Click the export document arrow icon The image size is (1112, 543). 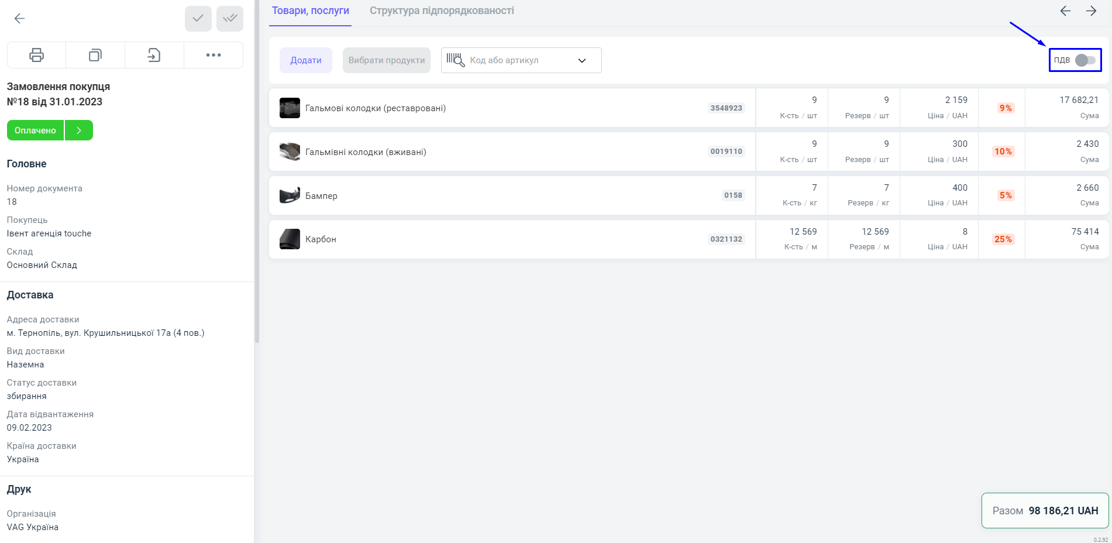pos(154,56)
